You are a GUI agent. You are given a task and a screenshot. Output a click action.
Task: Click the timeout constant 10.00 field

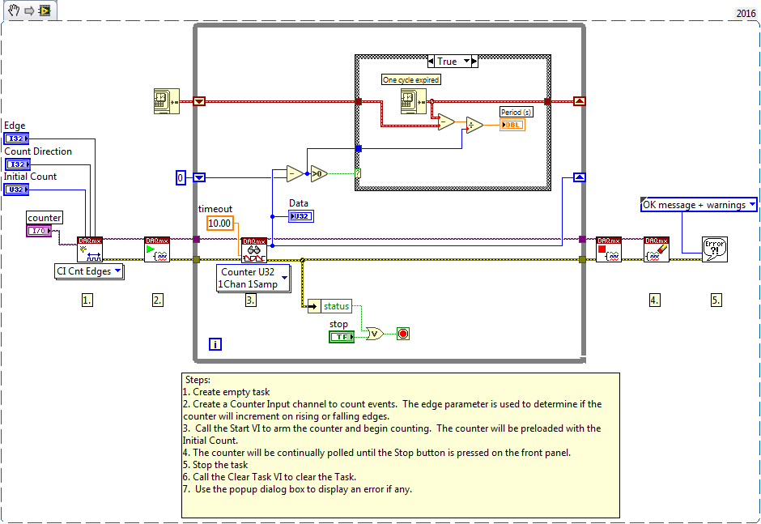point(219,223)
